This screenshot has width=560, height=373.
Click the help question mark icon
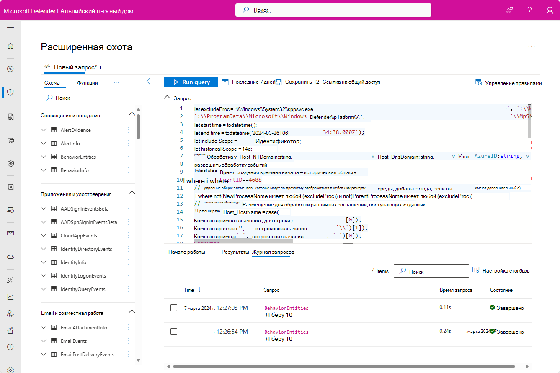coord(529,10)
